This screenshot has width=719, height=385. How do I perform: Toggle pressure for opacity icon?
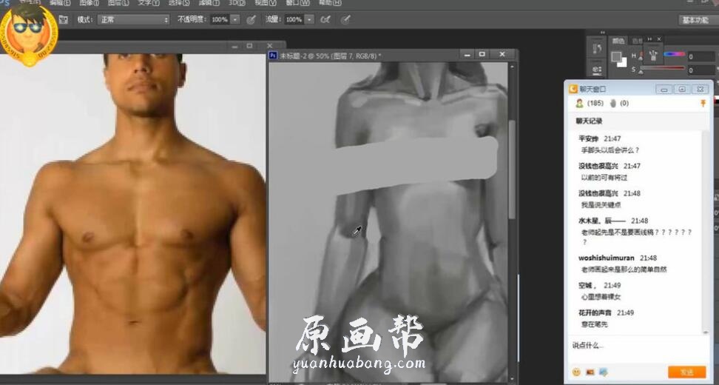(252, 19)
